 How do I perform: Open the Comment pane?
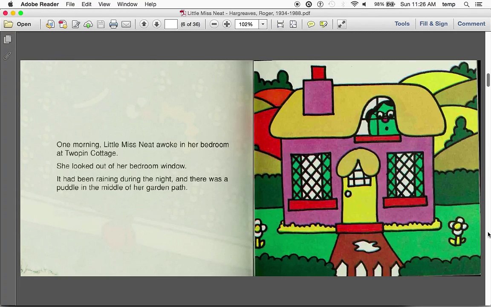471,24
